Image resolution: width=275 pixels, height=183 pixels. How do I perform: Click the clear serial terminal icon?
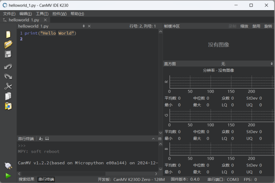(41, 139)
